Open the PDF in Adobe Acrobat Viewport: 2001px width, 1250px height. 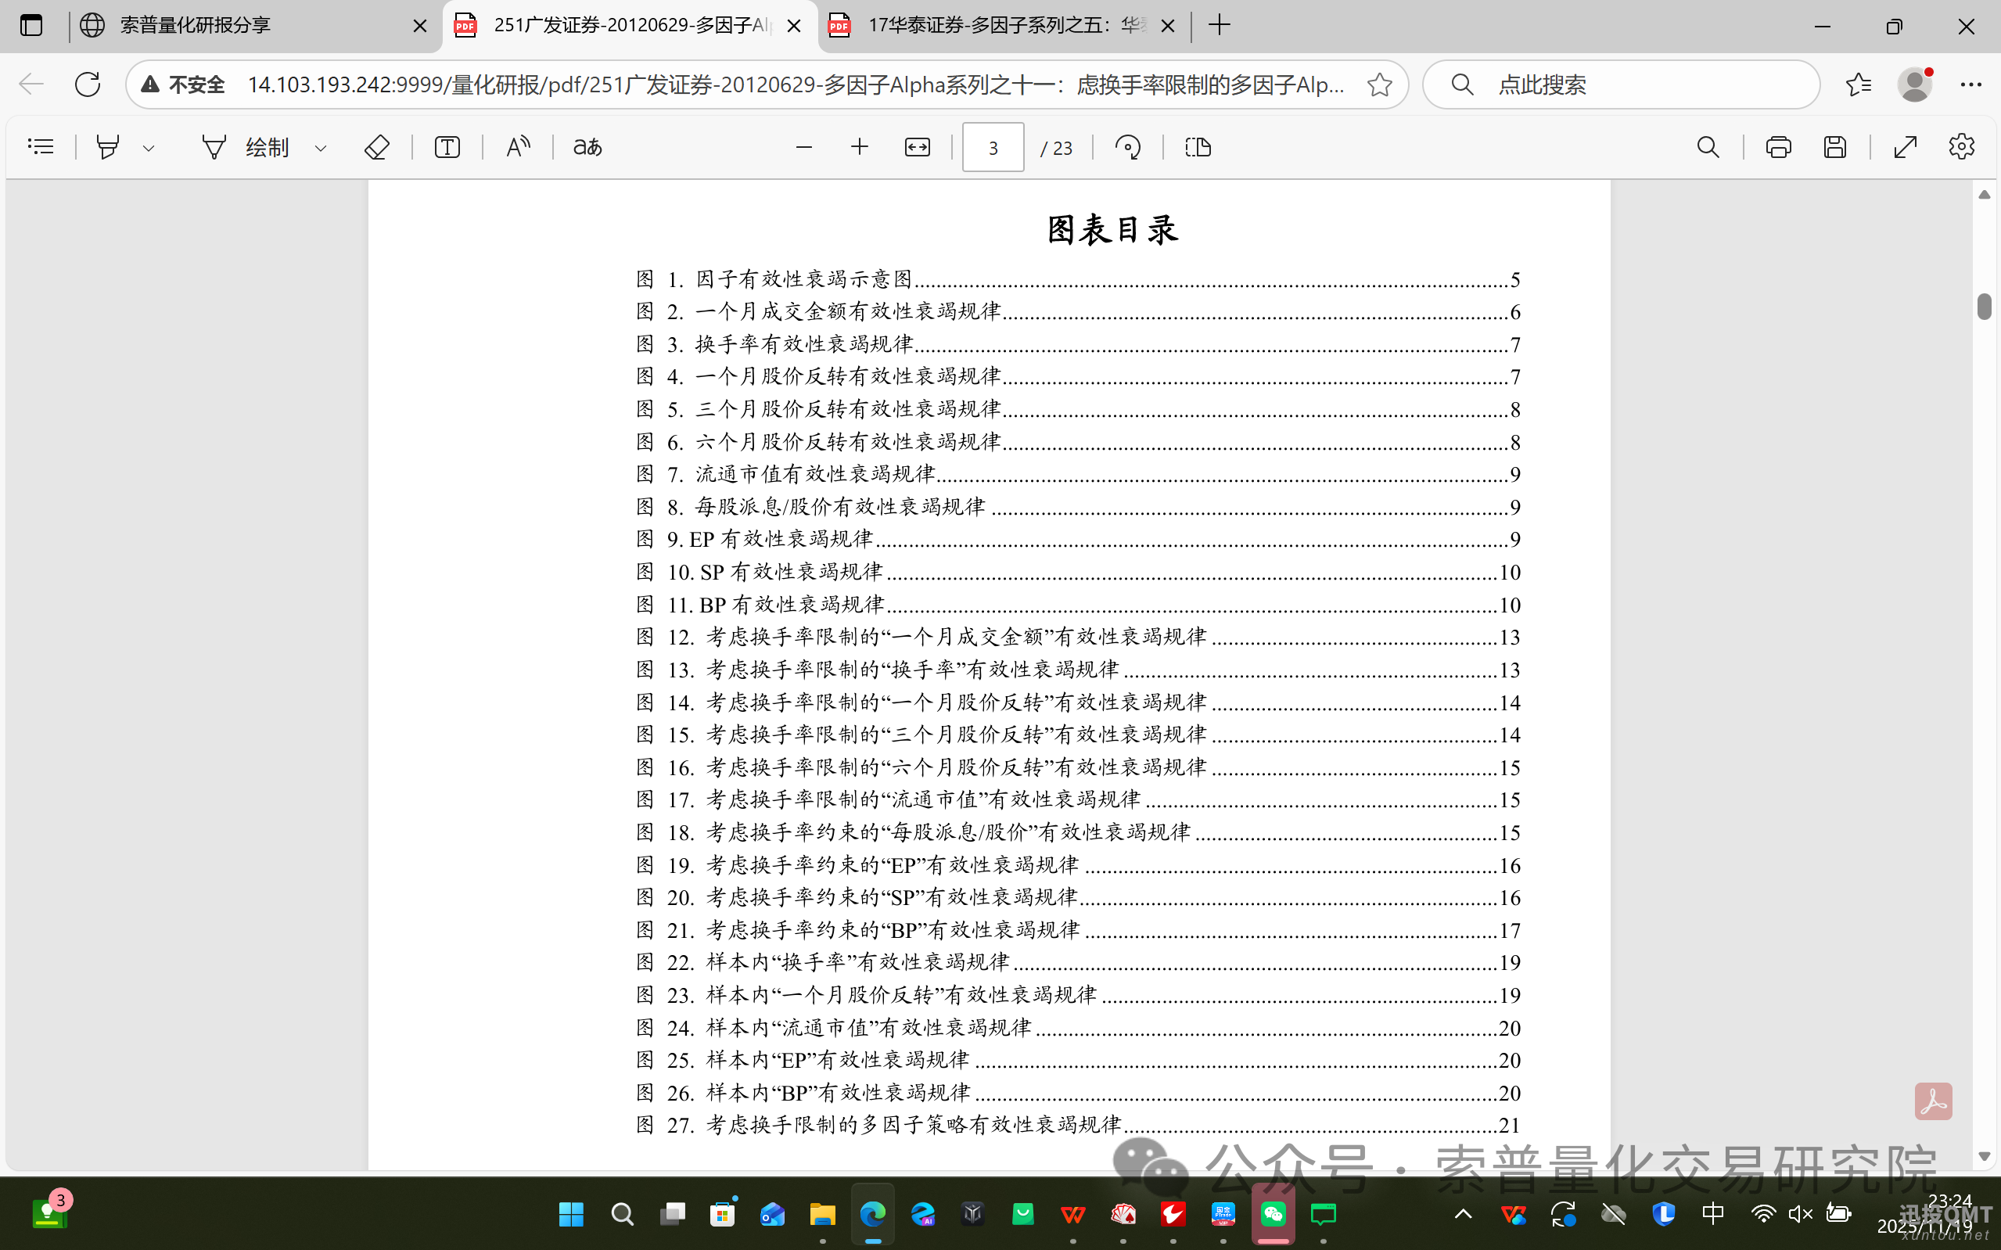click(x=1934, y=1101)
